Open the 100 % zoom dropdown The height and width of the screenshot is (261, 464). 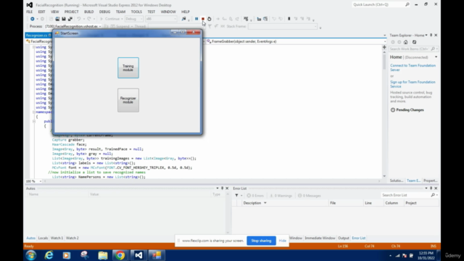point(41,181)
